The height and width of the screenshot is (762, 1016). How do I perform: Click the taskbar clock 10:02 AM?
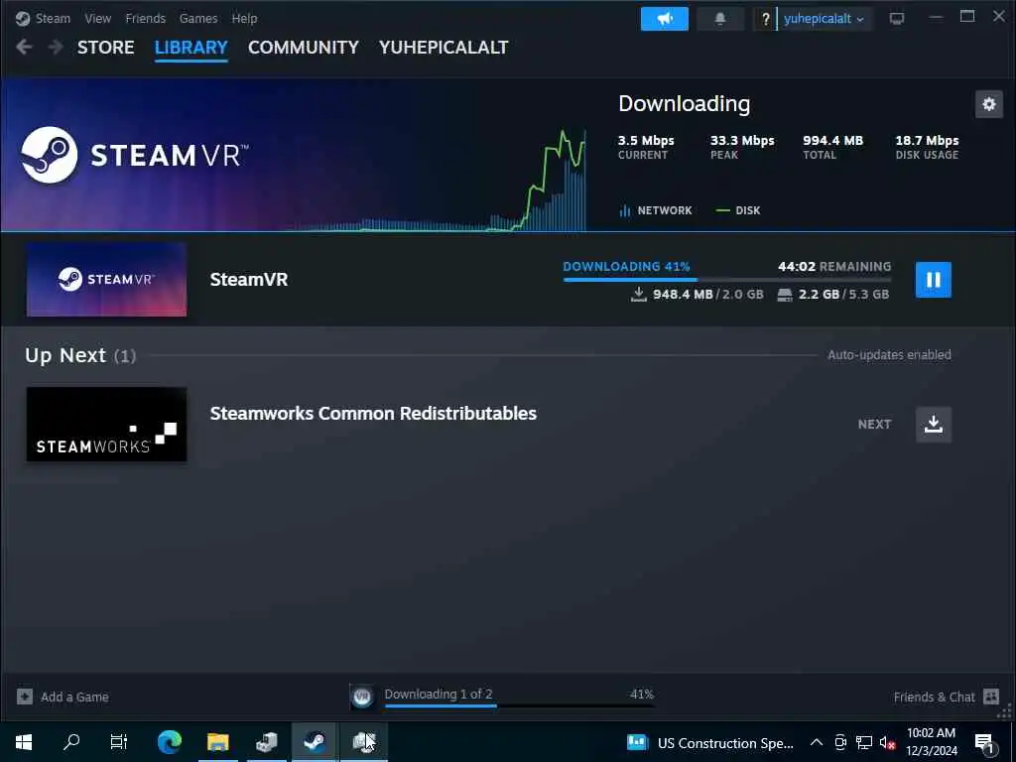[x=931, y=742]
